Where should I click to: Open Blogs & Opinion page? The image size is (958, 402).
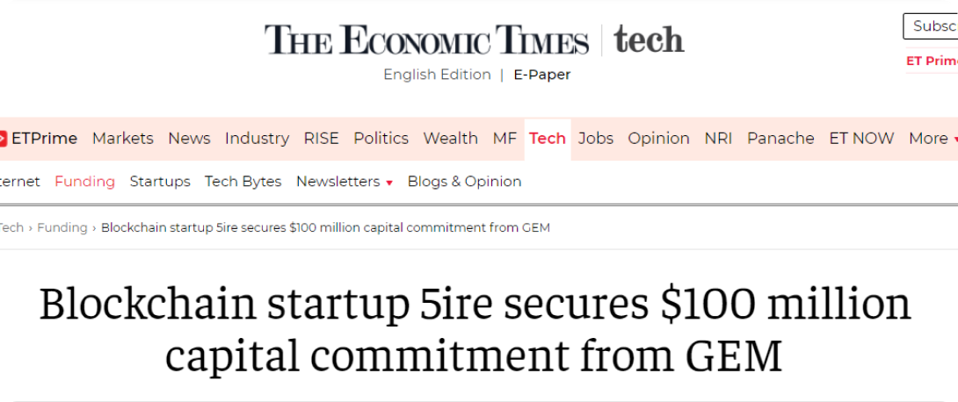464,182
